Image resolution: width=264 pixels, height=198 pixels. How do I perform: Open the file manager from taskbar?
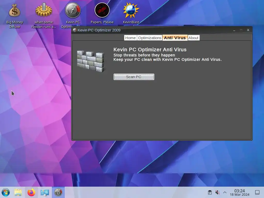tap(18, 192)
